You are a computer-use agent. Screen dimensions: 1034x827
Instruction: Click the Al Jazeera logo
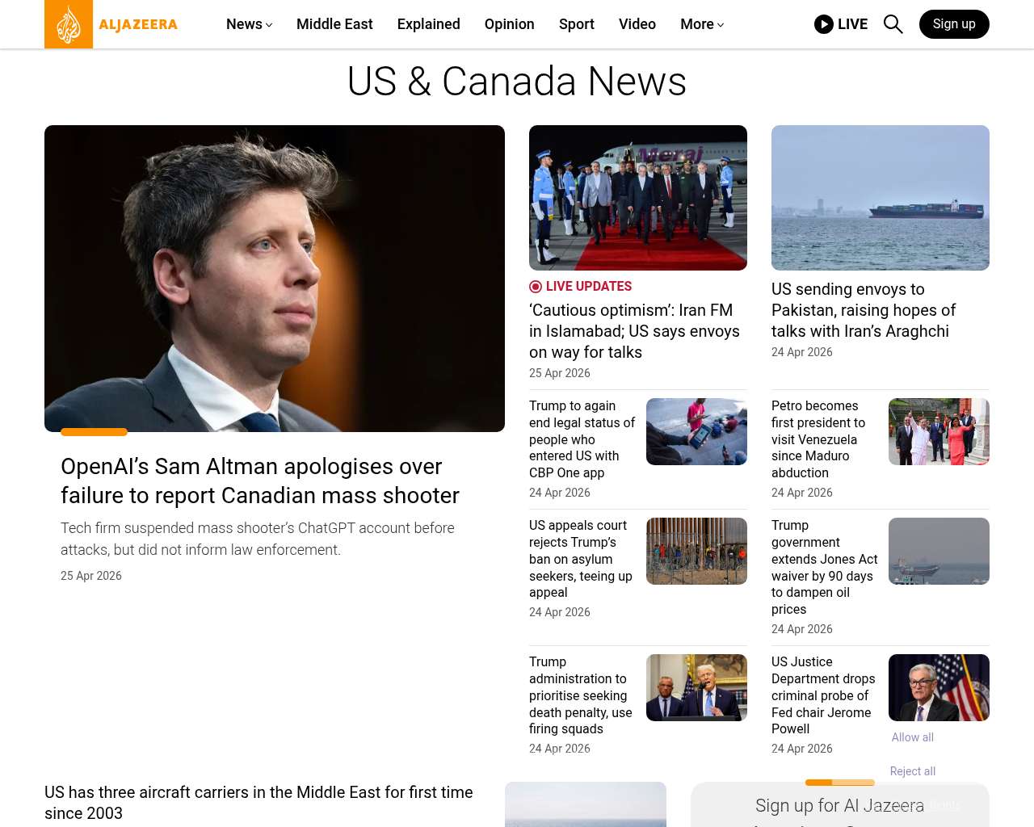point(111,24)
